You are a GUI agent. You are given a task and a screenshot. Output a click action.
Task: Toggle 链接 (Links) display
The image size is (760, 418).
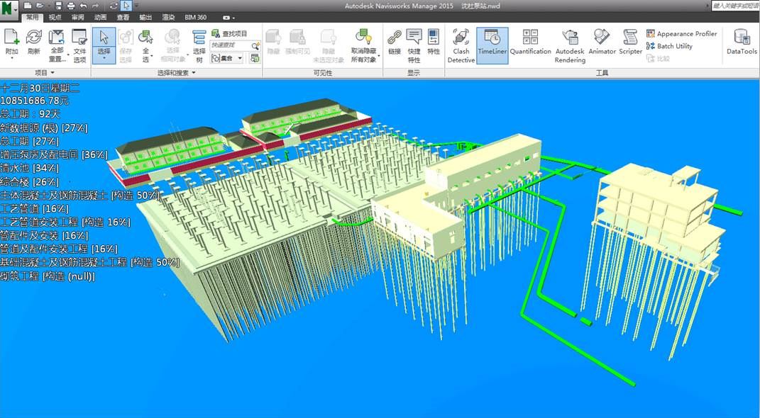pos(394,44)
